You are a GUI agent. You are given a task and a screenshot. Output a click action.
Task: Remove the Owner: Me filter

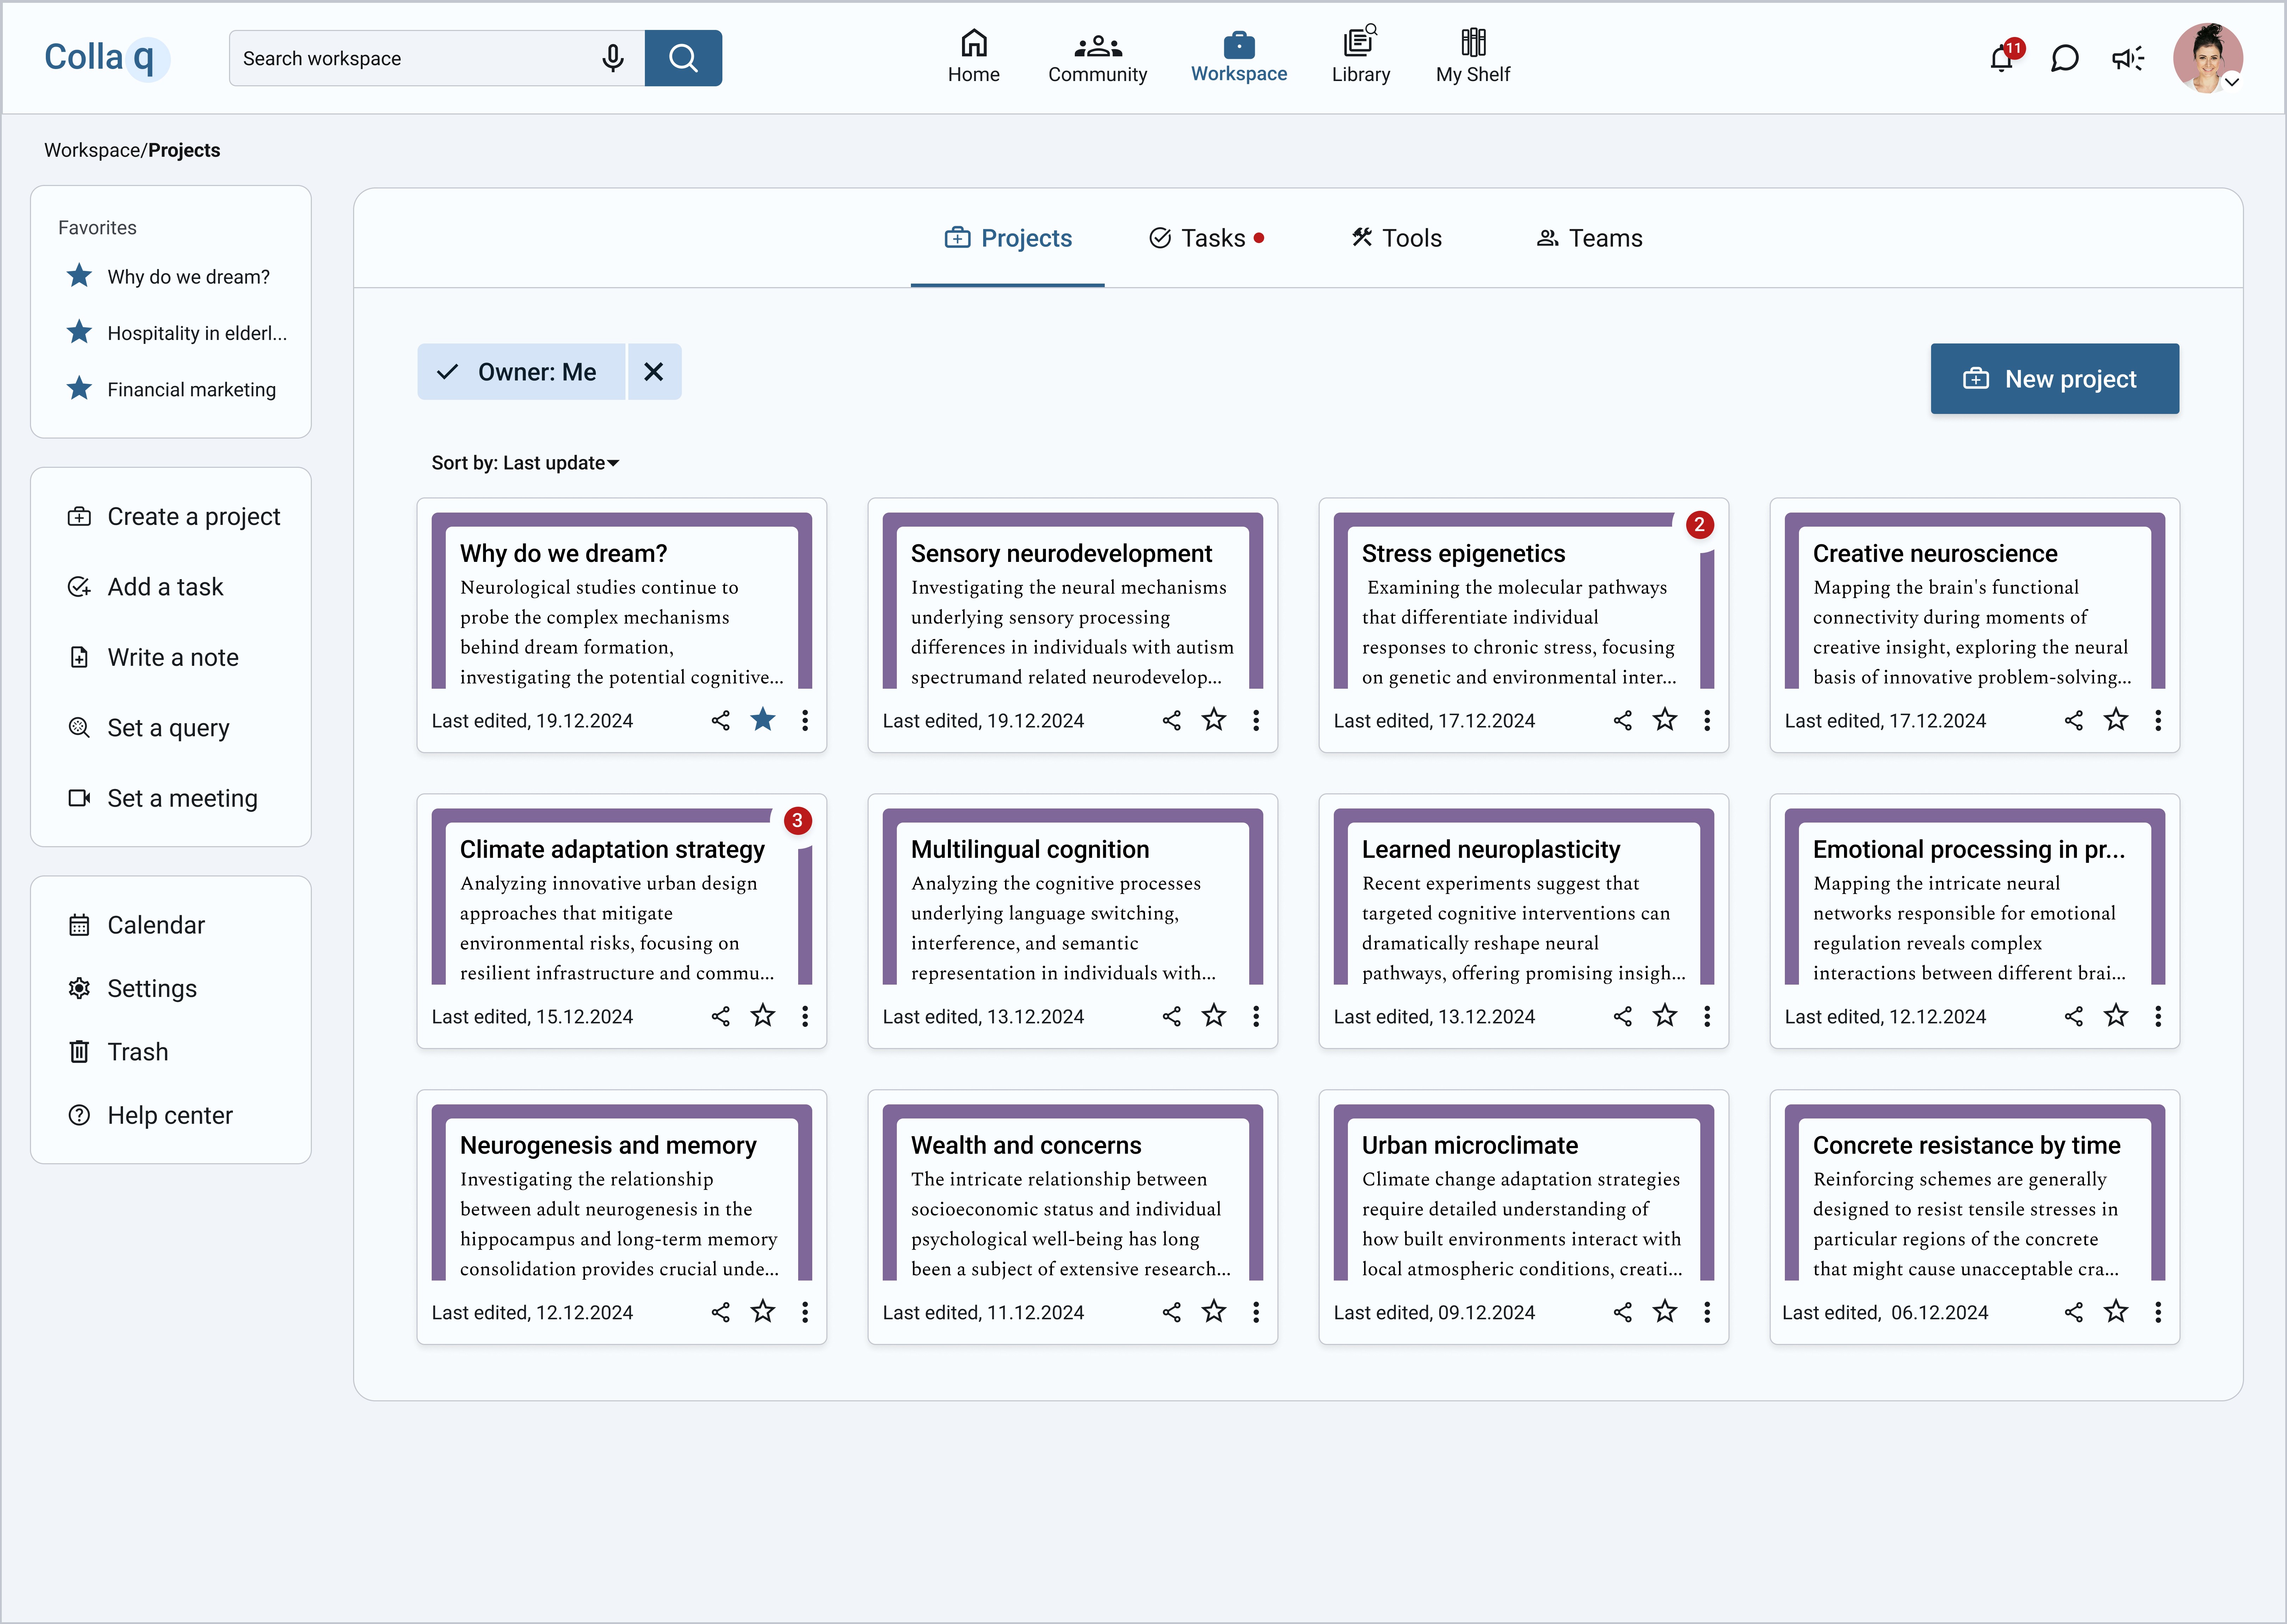pyautogui.click(x=654, y=372)
